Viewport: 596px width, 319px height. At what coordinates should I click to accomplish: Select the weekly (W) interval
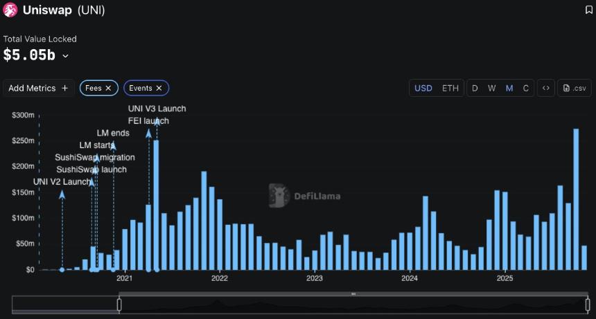(491, 88)
